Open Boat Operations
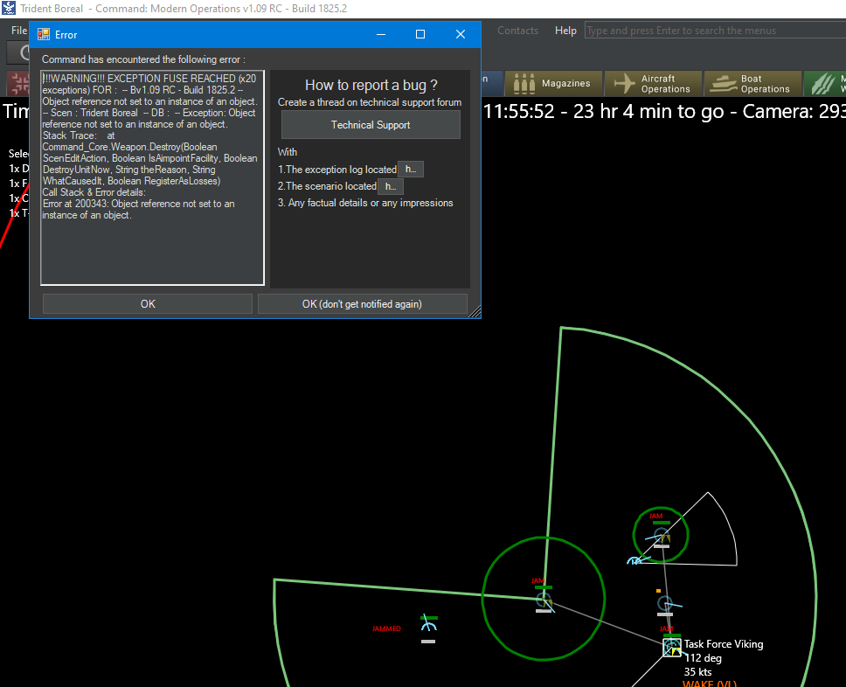Image resolution: width=846 pixels, height=687 pixels. click(752, 84)
